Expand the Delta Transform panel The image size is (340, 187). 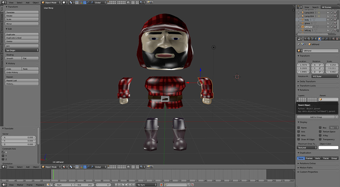(308, 81)
